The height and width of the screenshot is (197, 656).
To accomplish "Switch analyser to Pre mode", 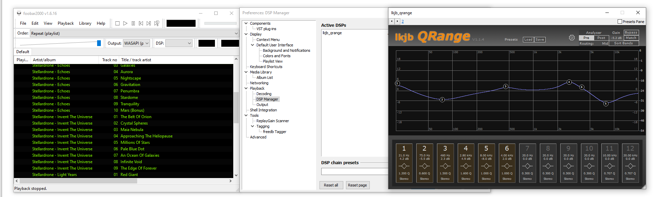I will pos(586,38).
